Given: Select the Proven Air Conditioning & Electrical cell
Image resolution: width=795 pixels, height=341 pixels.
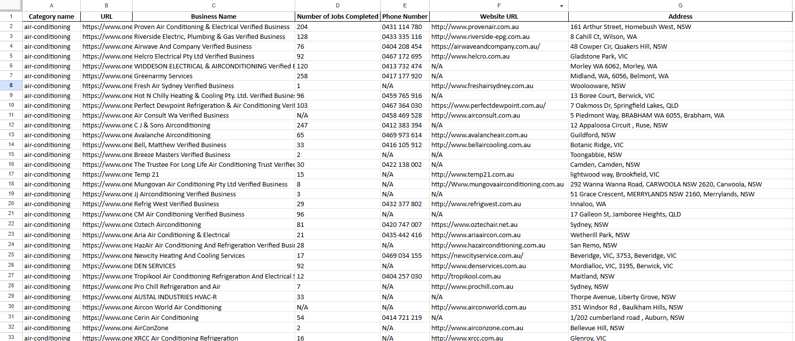Looking at the screenshot, I should point(214,27).
